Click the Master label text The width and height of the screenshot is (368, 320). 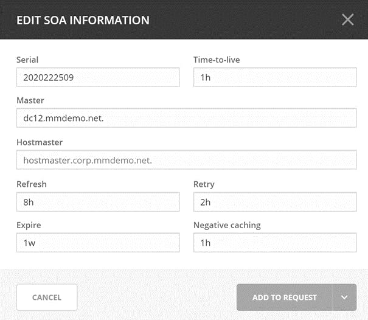click(30, 100)
